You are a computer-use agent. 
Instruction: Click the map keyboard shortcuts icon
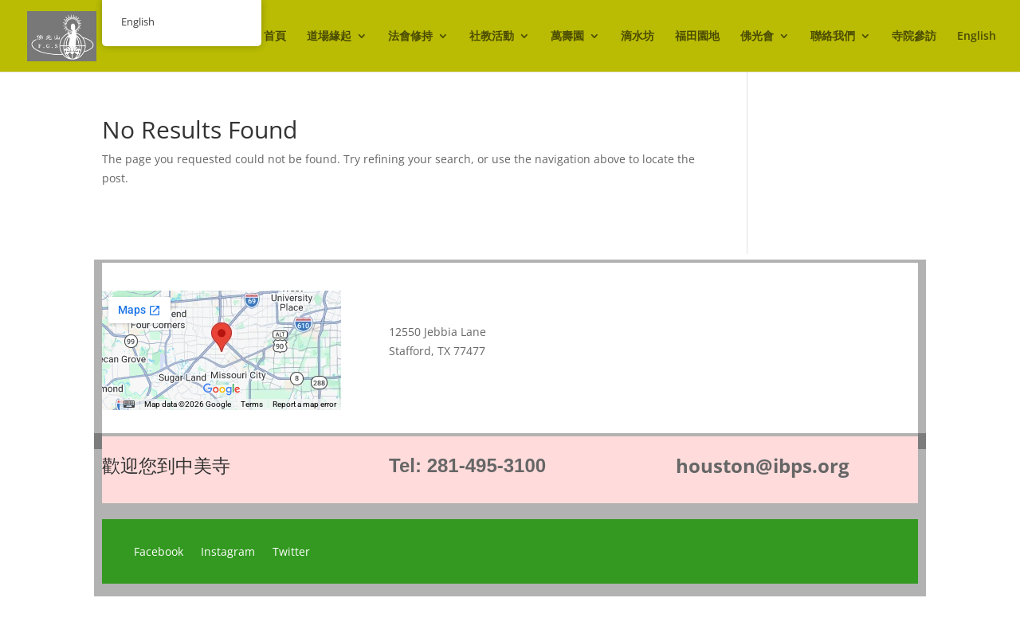point(129,404)
